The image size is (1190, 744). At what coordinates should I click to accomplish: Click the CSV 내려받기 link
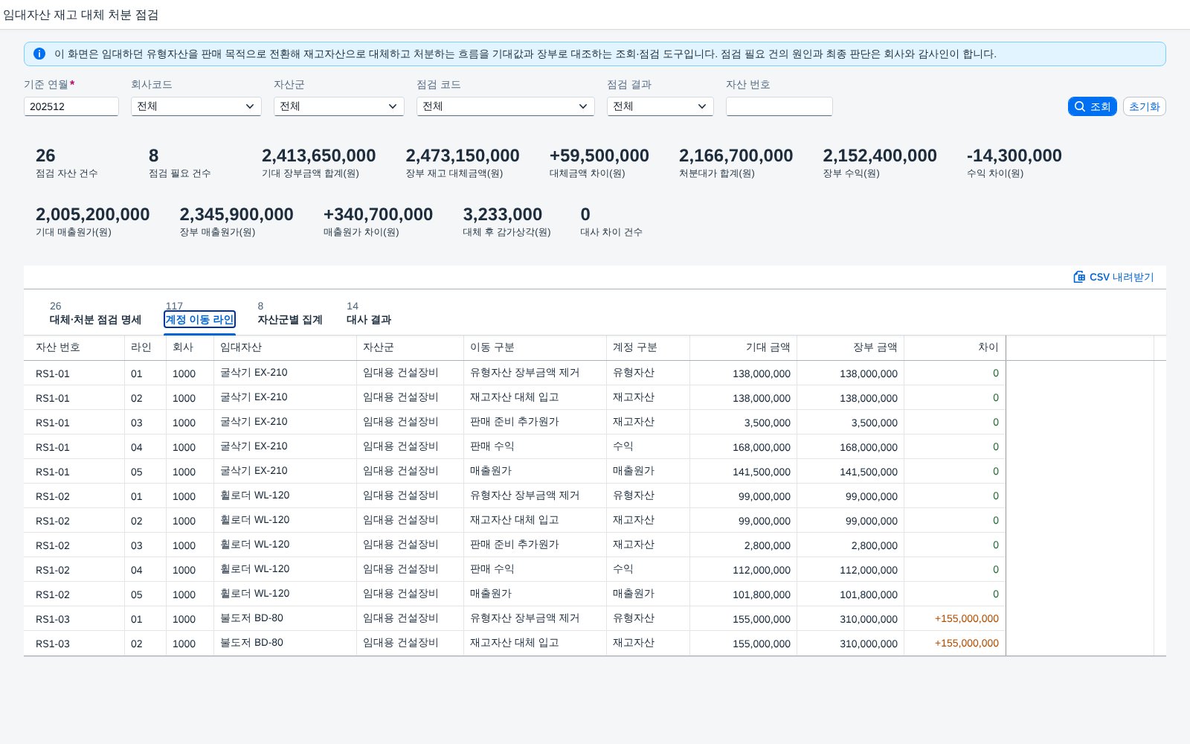1113,277
